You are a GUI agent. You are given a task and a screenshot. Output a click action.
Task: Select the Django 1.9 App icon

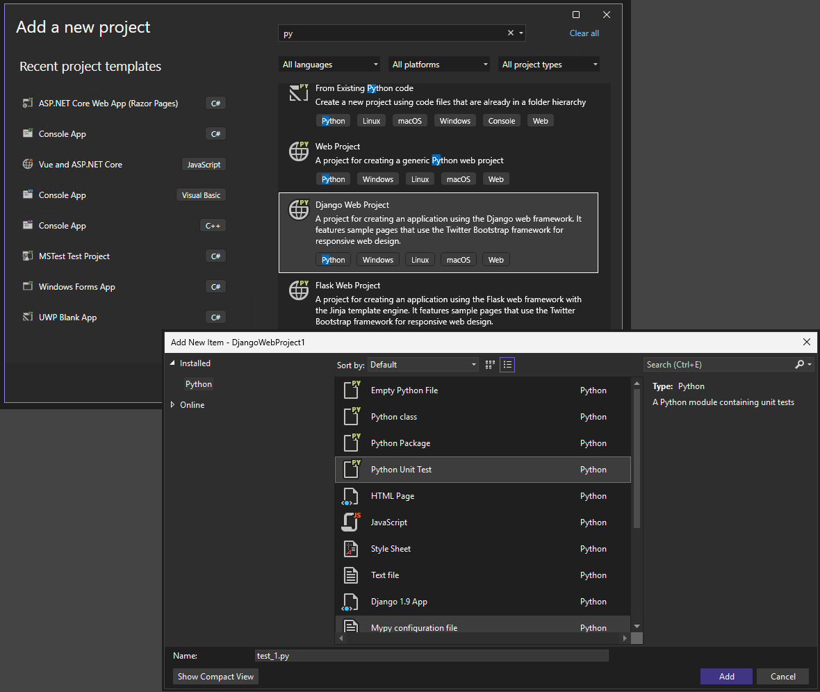351,601
